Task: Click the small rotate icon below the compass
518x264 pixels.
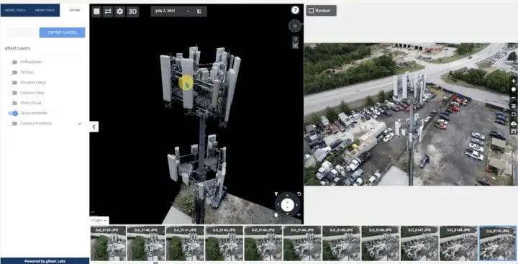Action: 296,39
